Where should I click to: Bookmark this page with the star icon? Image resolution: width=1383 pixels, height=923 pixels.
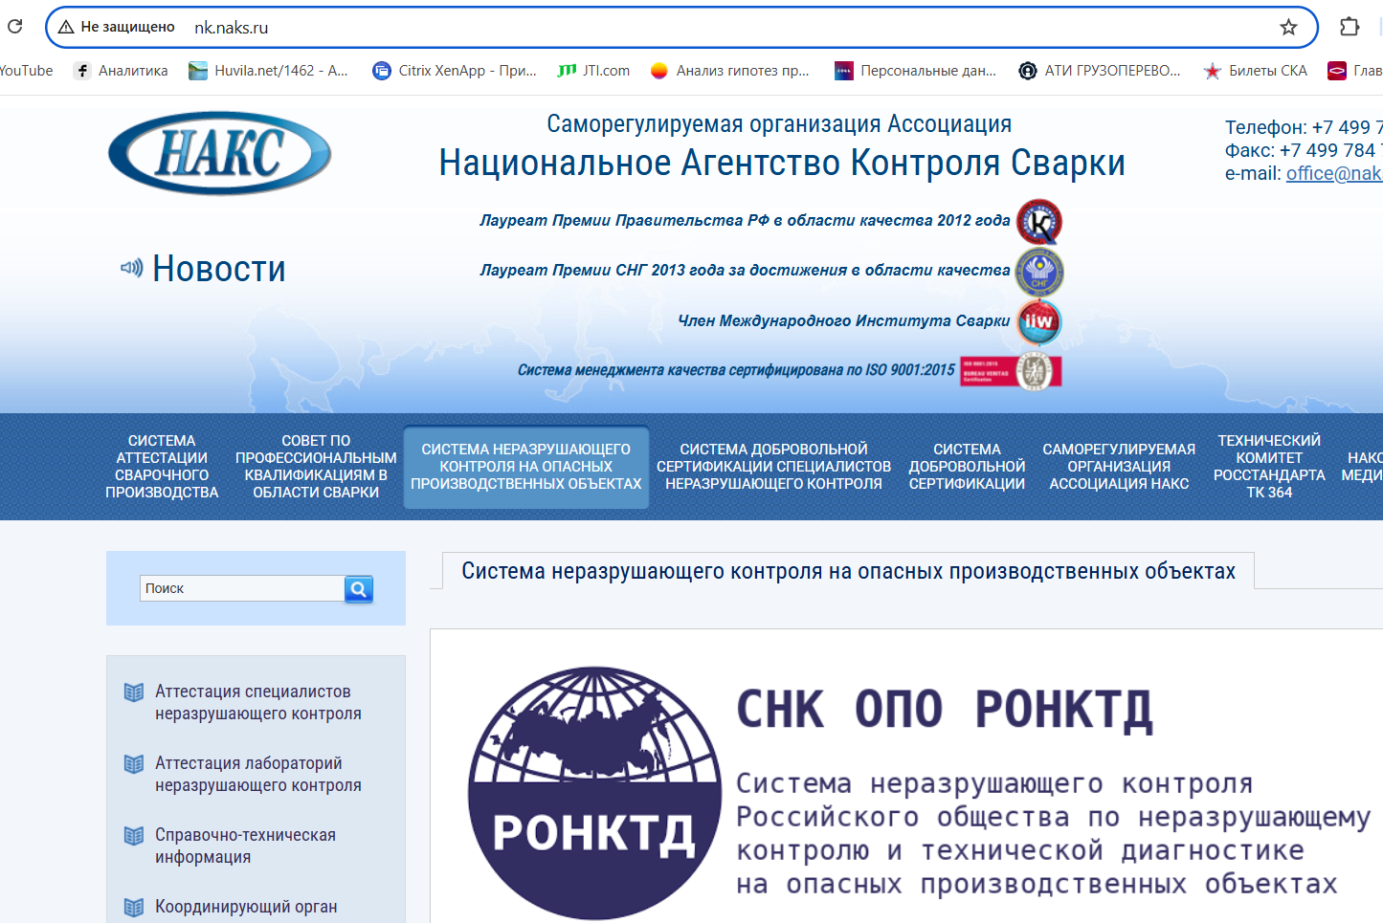coord(1288,27)
